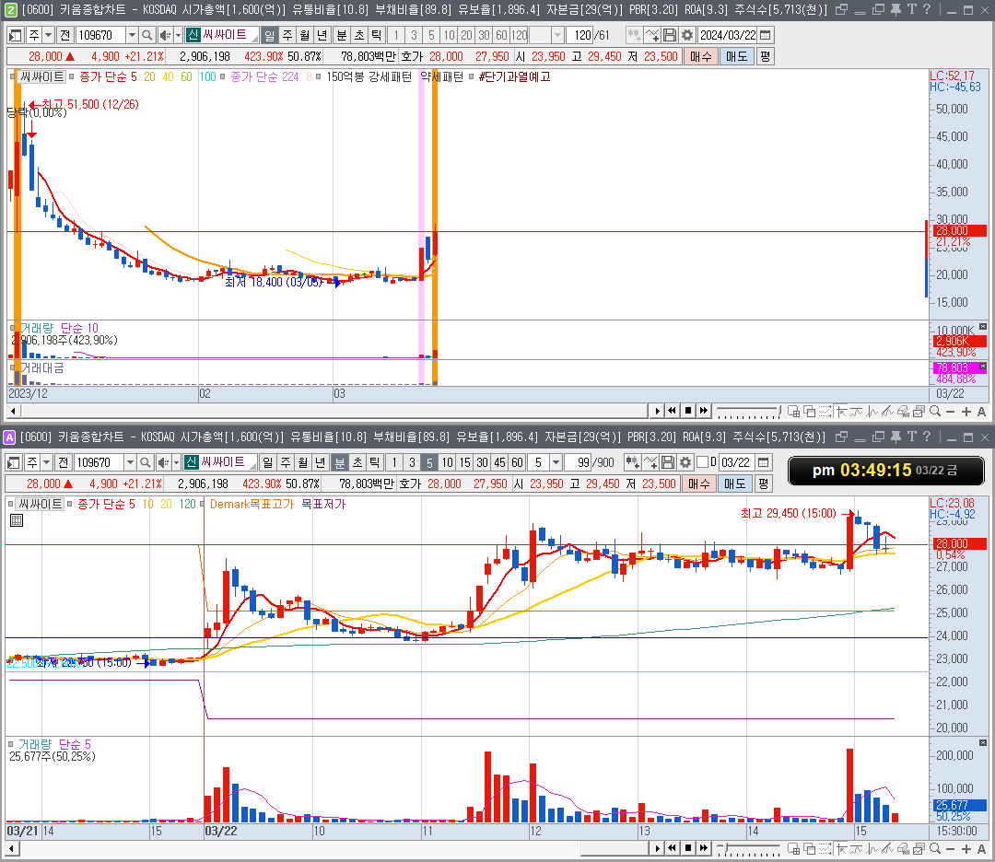
Task: Zoom out with minus icon in bottom chart
Action: pyautogui.click(x=950, y=848)
